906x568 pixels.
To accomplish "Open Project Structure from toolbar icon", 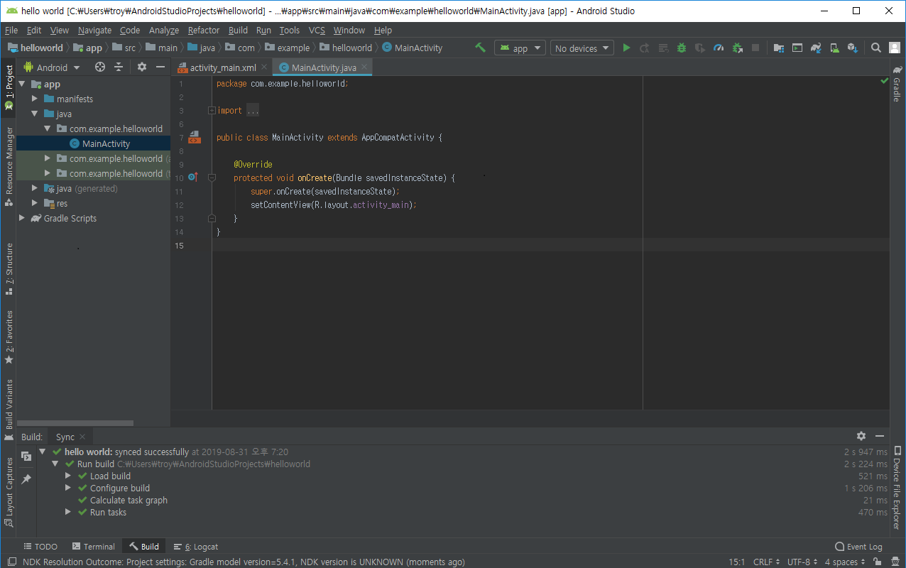I will (779, 48).
